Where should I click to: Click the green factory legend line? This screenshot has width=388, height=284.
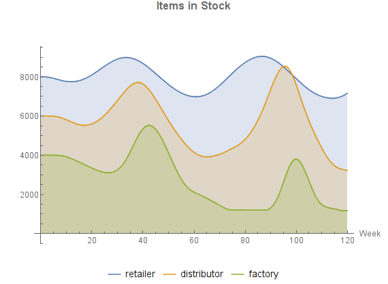(x=238, y=274)
